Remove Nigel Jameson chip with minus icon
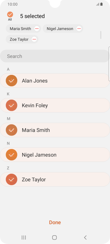The height and width of the screenshot is (244, 110). [79, 29]
